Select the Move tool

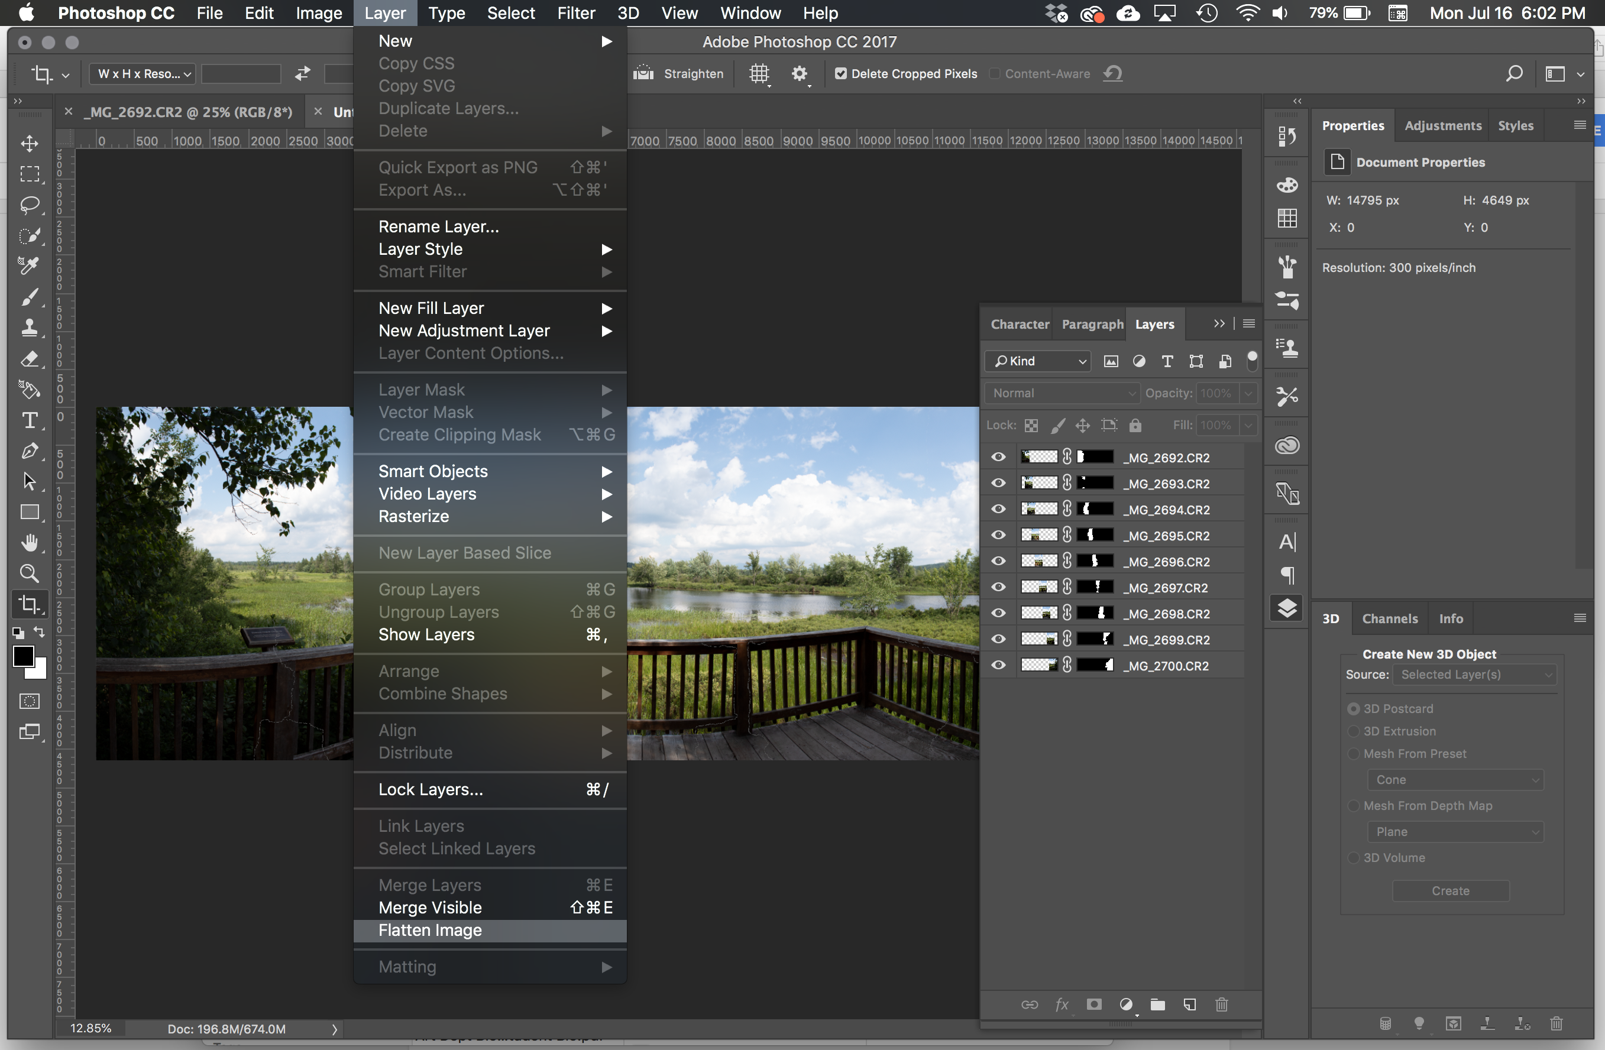29,143
